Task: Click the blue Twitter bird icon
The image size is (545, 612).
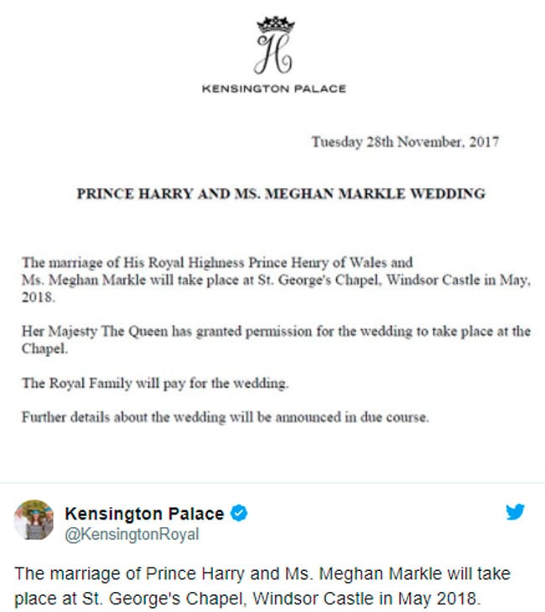Action: point(515,512)
